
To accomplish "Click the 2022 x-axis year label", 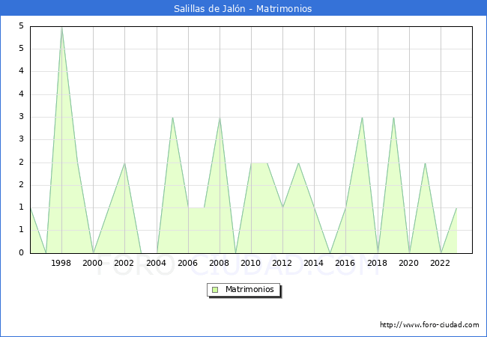I will click(x=440, y=263).
